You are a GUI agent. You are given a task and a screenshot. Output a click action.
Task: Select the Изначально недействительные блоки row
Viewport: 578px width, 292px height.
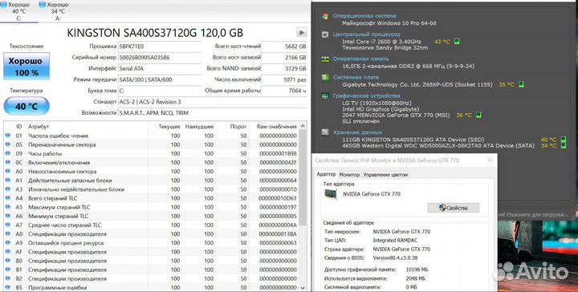point(151,189)
